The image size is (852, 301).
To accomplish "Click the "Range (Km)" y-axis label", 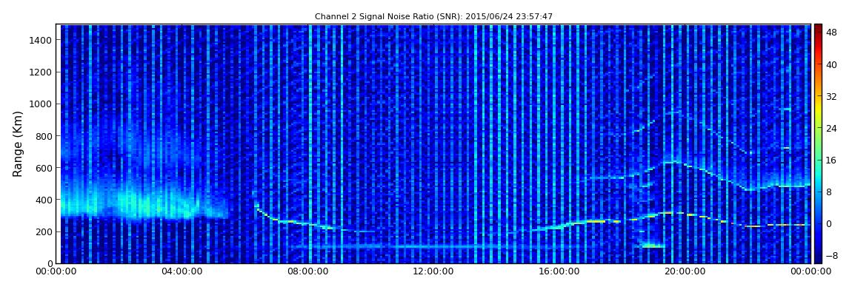I will [x=18, y=143].
